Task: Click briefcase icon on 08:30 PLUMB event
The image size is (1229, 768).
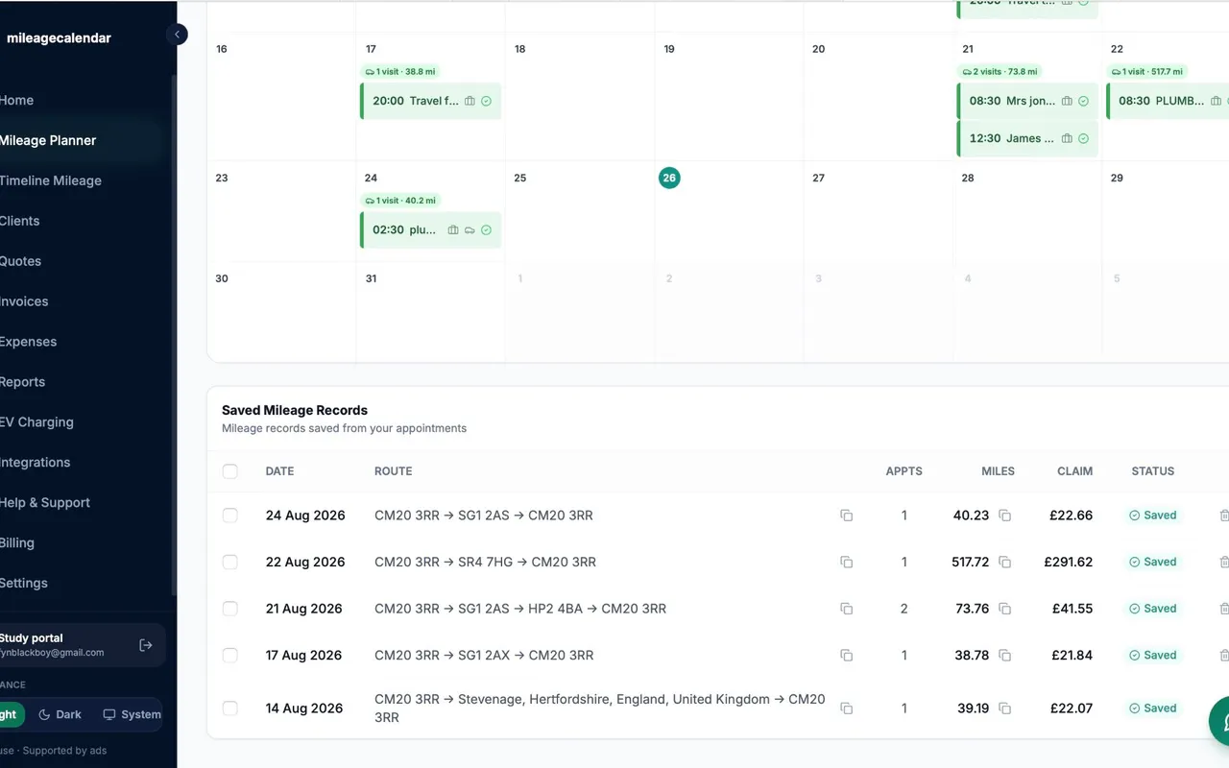Action: click(1217, 101)
